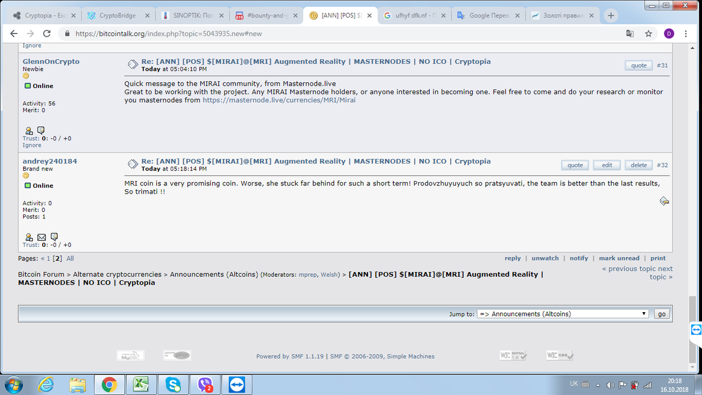The height and width of the screenshot is (395, 702).
Task: Edit post #32
Action: point(607,165)
